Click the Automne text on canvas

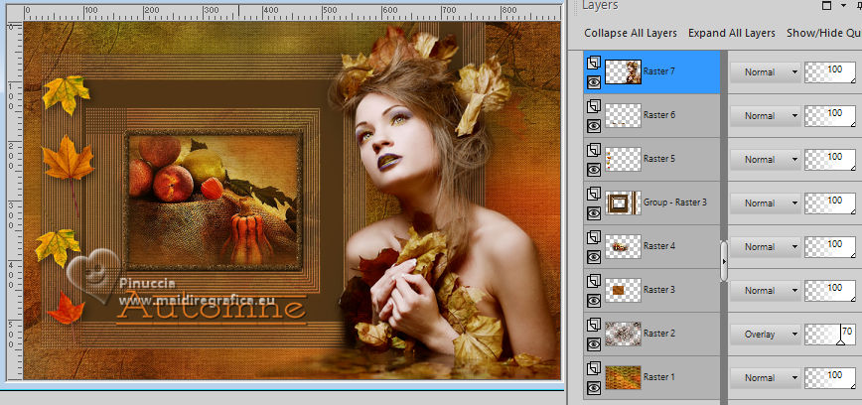213,308
